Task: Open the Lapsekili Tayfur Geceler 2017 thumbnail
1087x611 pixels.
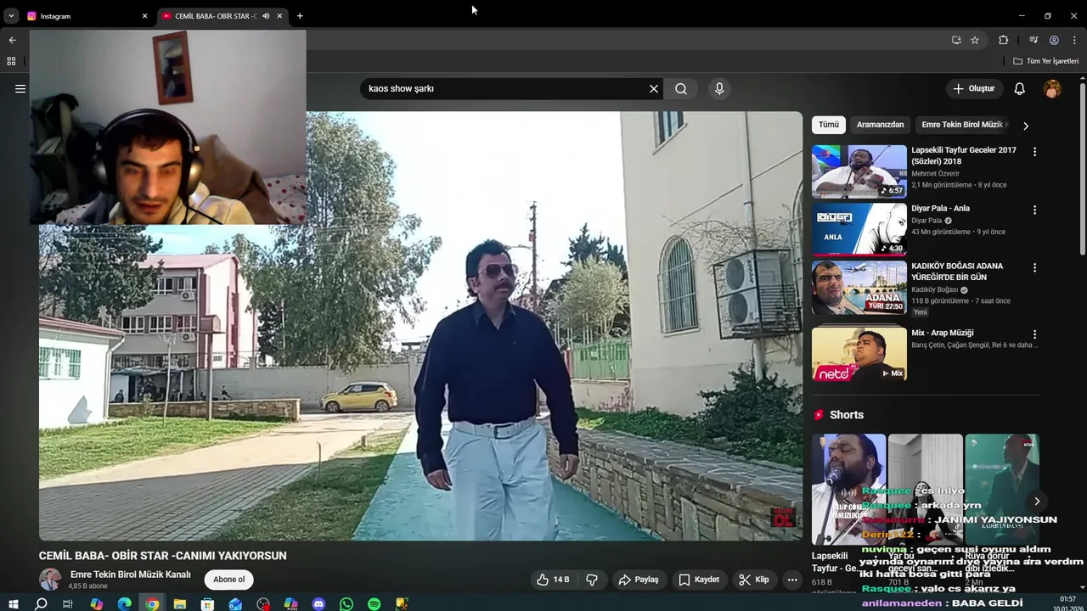Action: [x=859, y=171]
